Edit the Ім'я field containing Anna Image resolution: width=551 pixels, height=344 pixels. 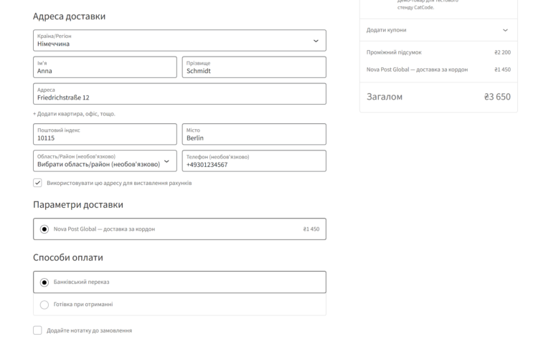pos(105,67)
